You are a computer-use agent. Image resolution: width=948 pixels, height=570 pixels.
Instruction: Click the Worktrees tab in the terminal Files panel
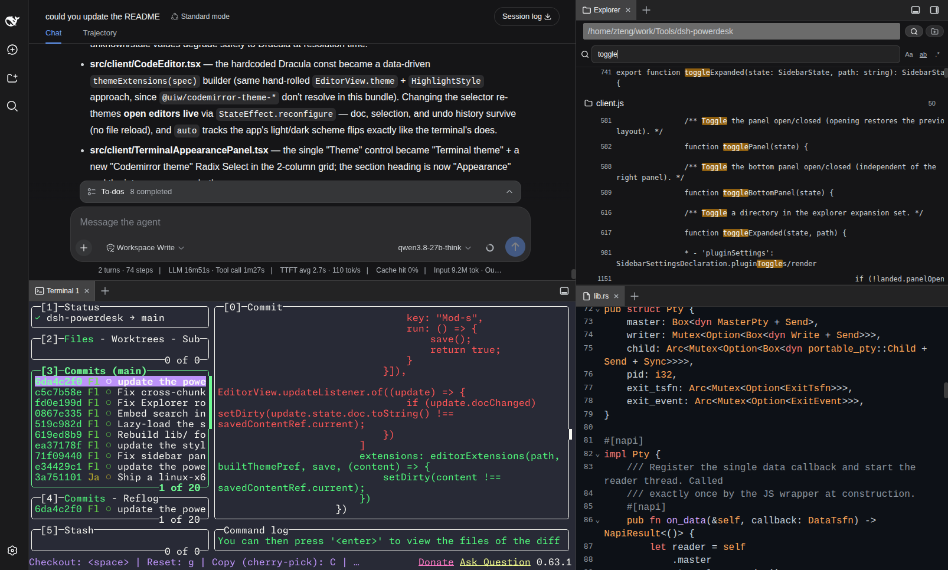138,339
